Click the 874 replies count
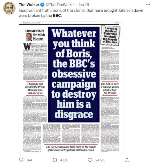 pyautogui.click(x=30, y=160)
